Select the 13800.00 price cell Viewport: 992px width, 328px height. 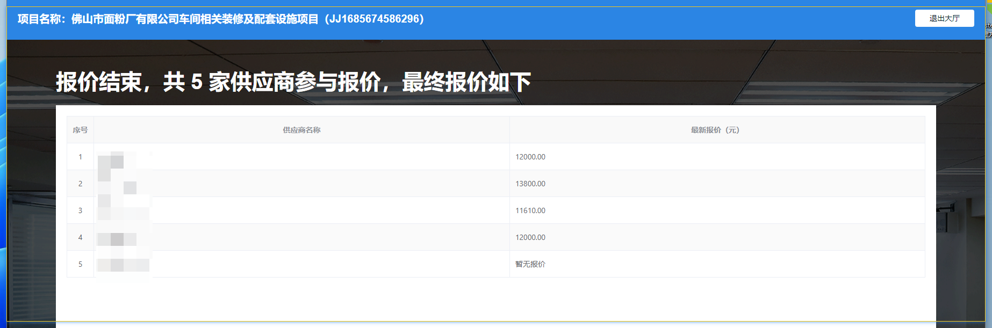tap(530, 184)
